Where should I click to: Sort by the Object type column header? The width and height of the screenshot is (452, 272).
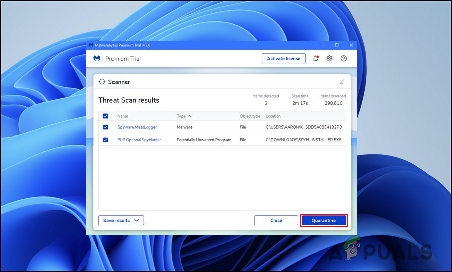250,116
